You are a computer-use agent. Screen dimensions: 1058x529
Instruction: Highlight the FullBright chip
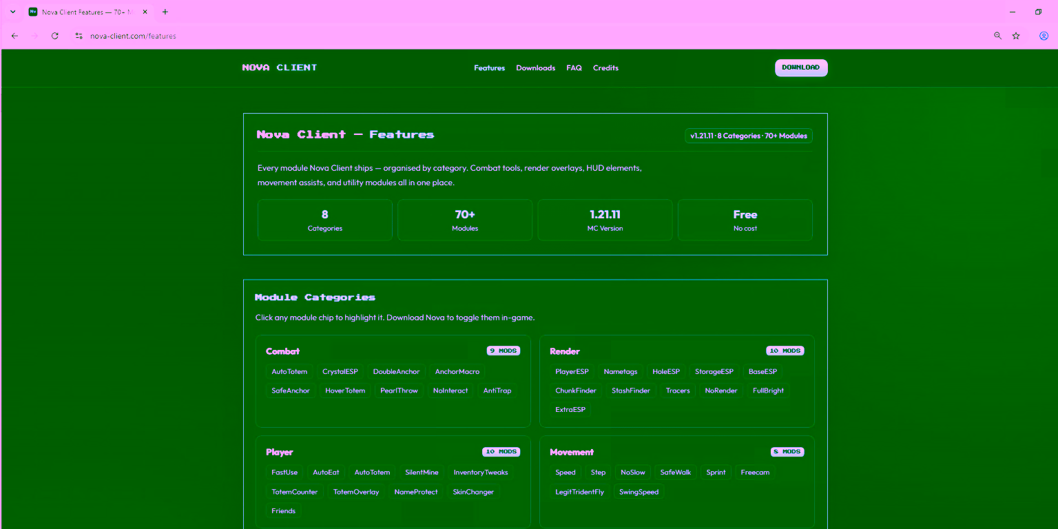point(768,391)
